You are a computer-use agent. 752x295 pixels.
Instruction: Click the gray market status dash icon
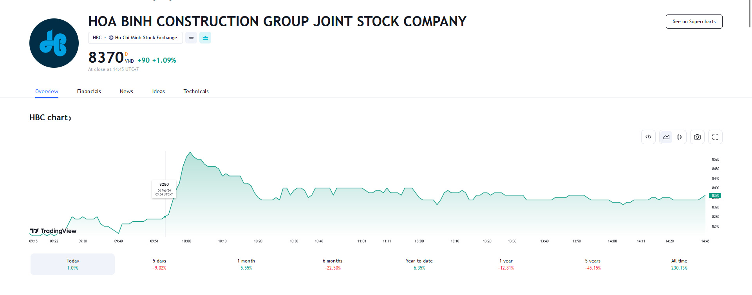point(191,38)
